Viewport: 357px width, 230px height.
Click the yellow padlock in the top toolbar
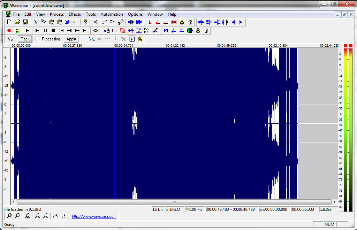[182, 22]
